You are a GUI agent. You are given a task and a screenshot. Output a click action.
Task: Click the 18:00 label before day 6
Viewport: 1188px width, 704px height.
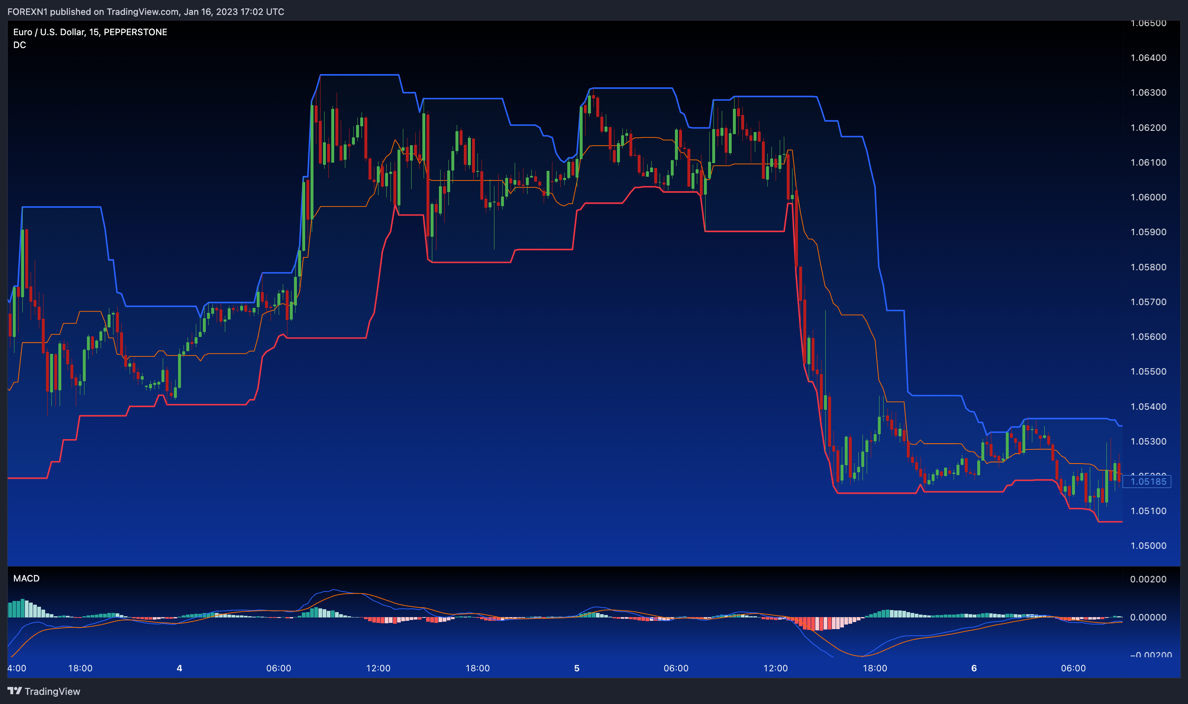(x=875, y=668)
